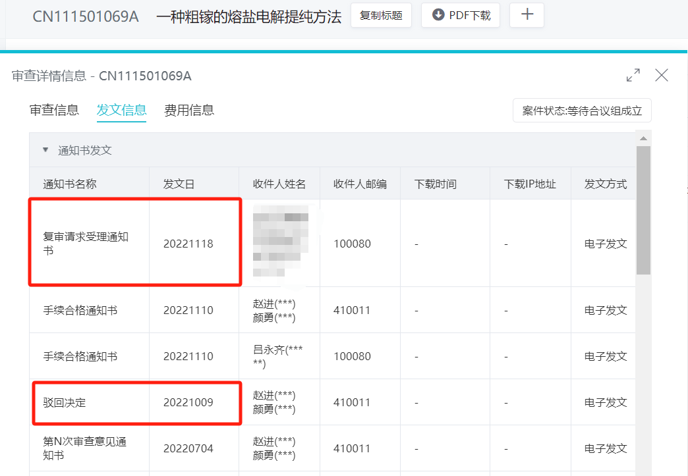Click the title 一种粗镓的熔盐电解提纯方法

tap(249, 16)
